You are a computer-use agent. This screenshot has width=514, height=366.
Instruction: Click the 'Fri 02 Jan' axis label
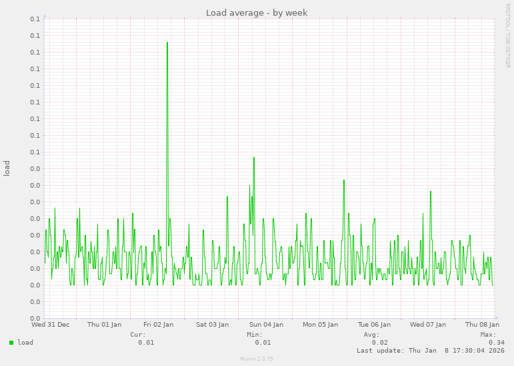point(158,325)
